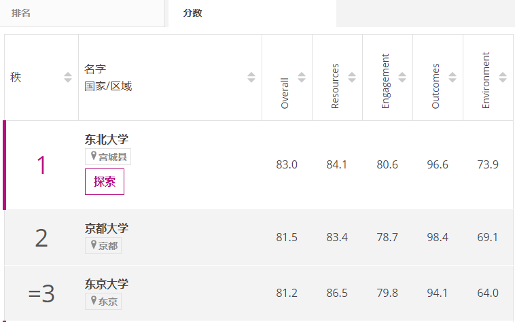Select 东京大学 Overall score 81.2
Viewport: 515px width, 322px height.
pos(287,293)
